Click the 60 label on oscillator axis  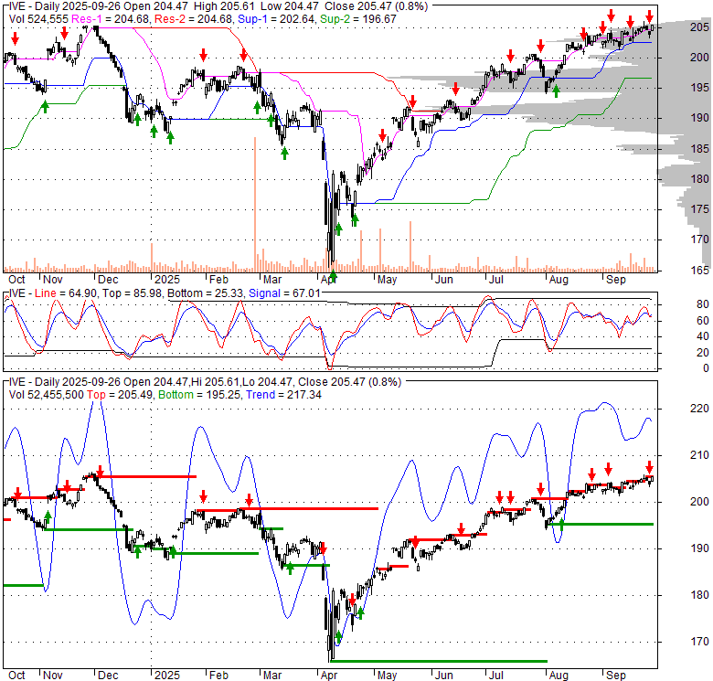pyautogui.click(x=703, y=321)
